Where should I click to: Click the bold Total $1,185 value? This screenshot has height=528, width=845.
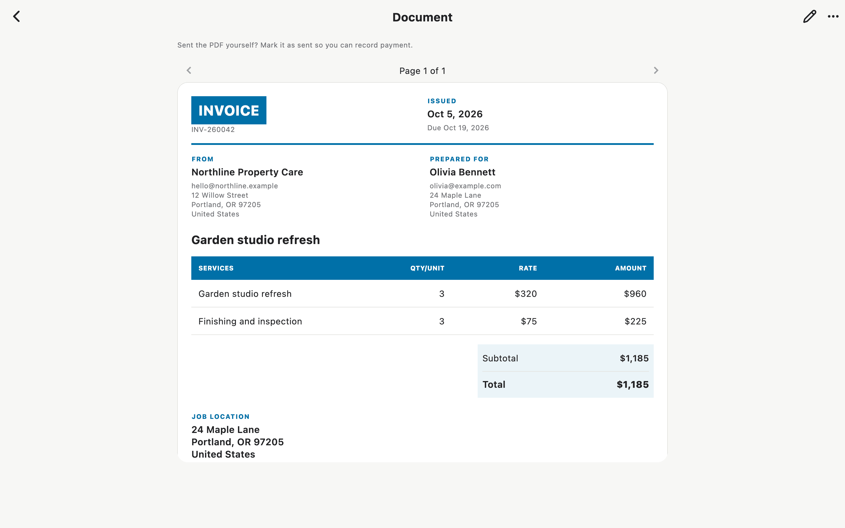coord(632,385)
